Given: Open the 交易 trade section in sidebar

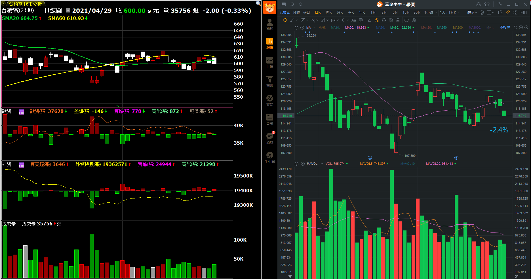Looking at the screenshot, I should click(269, 100).
